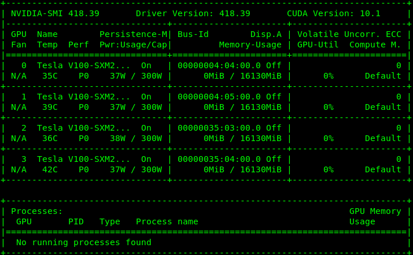Click the Name column header
Viewport: 413px width, 255px height.
coord(47,34)
